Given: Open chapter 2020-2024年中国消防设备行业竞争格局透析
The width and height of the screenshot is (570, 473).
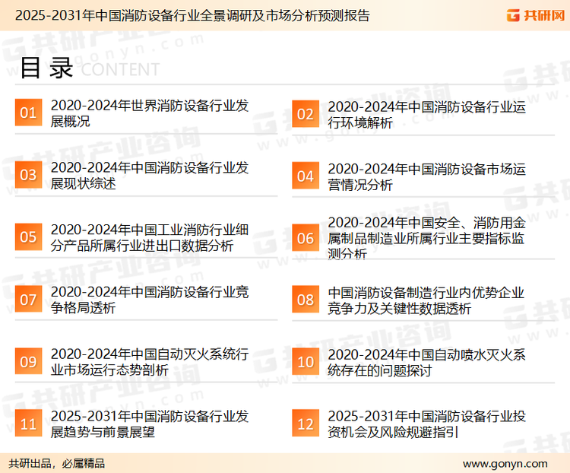Looking at the screenshot, I should click(150, 300).
